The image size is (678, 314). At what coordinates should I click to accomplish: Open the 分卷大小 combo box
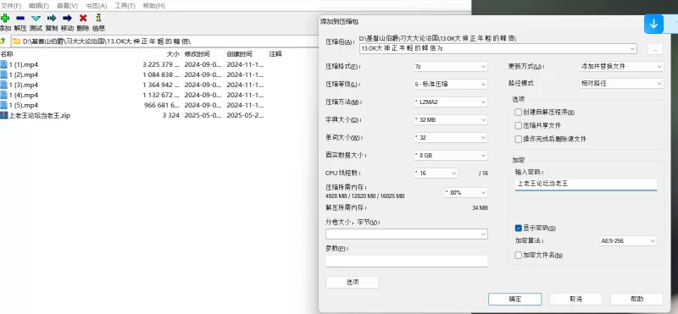pyautogui.click(x=407, y=234)
